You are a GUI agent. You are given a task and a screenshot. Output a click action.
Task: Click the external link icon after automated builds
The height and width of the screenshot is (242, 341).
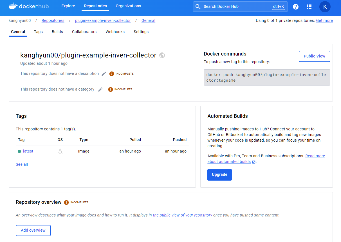tap(254, 162)
